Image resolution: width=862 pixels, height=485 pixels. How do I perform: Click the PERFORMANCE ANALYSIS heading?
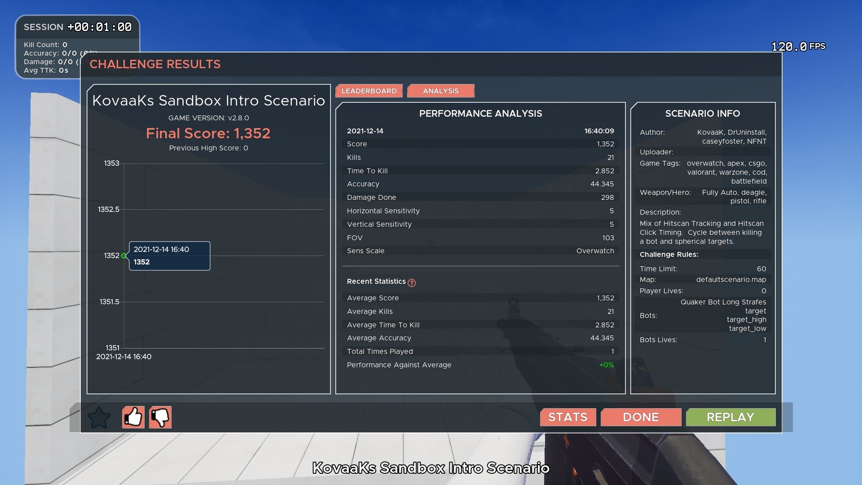(480, 114)
